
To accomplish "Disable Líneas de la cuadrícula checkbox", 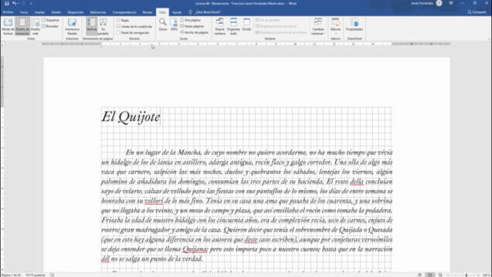I will coord(118,26).
